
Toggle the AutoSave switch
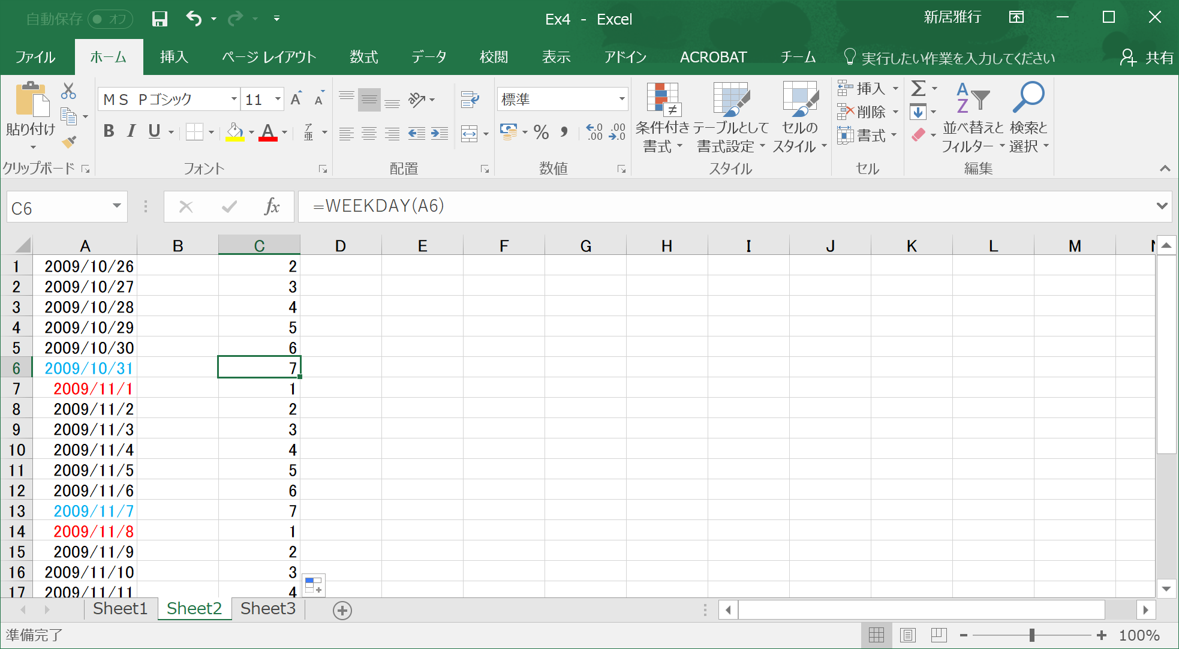click(110, 19)
